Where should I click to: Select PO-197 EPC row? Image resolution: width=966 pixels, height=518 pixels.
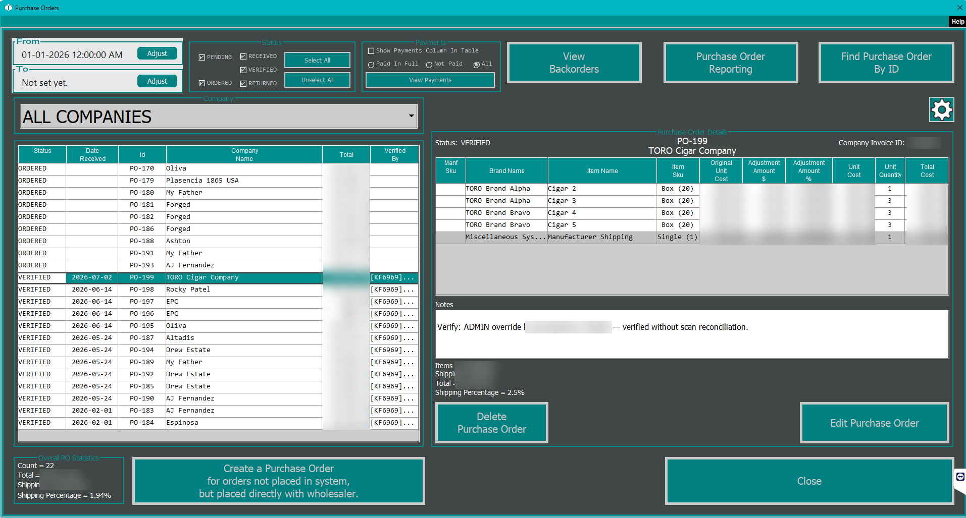[x=218, y=302]
